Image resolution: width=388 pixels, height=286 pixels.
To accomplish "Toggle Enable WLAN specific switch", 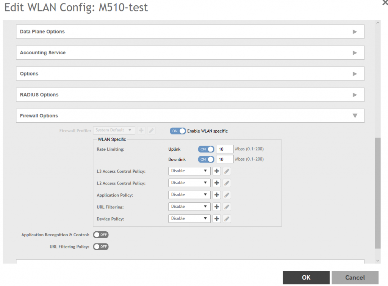I will tap(178, 131).
